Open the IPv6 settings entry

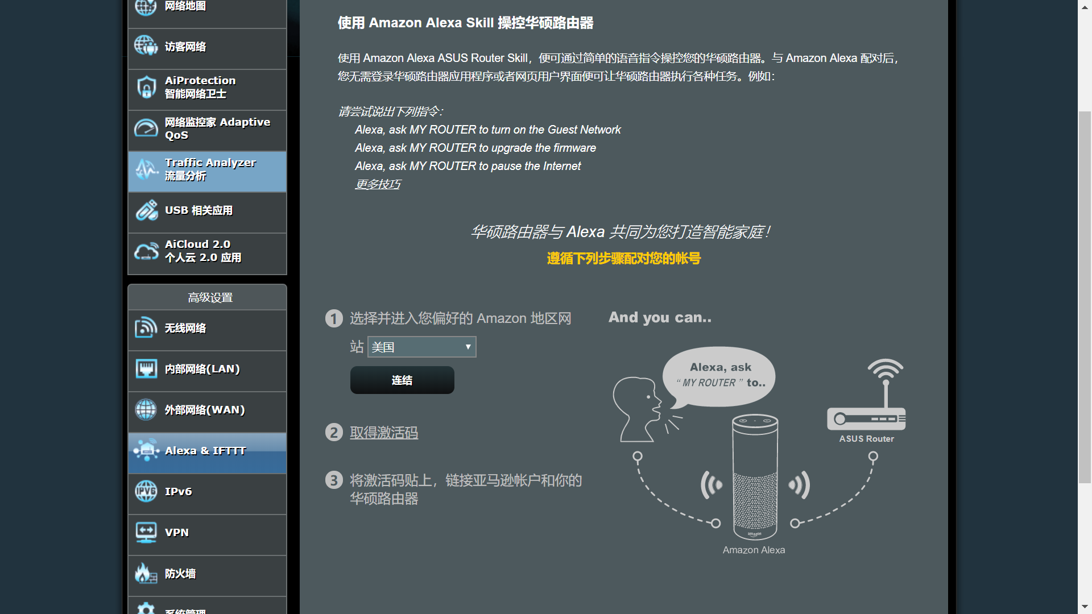[x=208, y=494]
